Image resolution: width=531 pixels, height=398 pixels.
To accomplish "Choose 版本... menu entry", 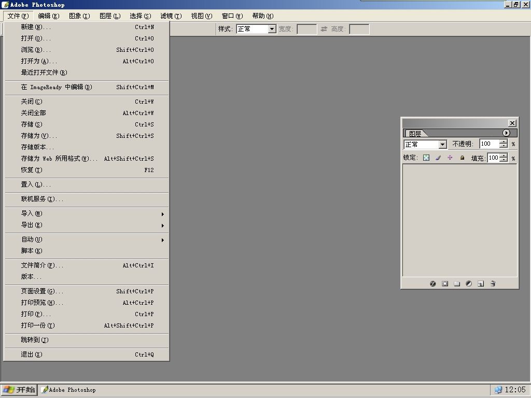I will pos(87,277).
